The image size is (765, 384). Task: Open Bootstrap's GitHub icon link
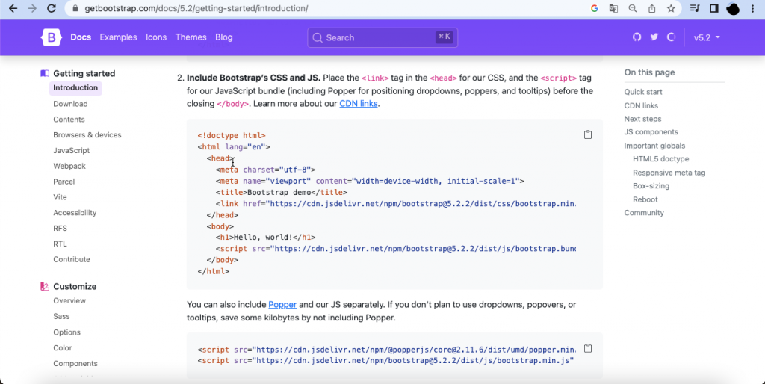point(637,37)
